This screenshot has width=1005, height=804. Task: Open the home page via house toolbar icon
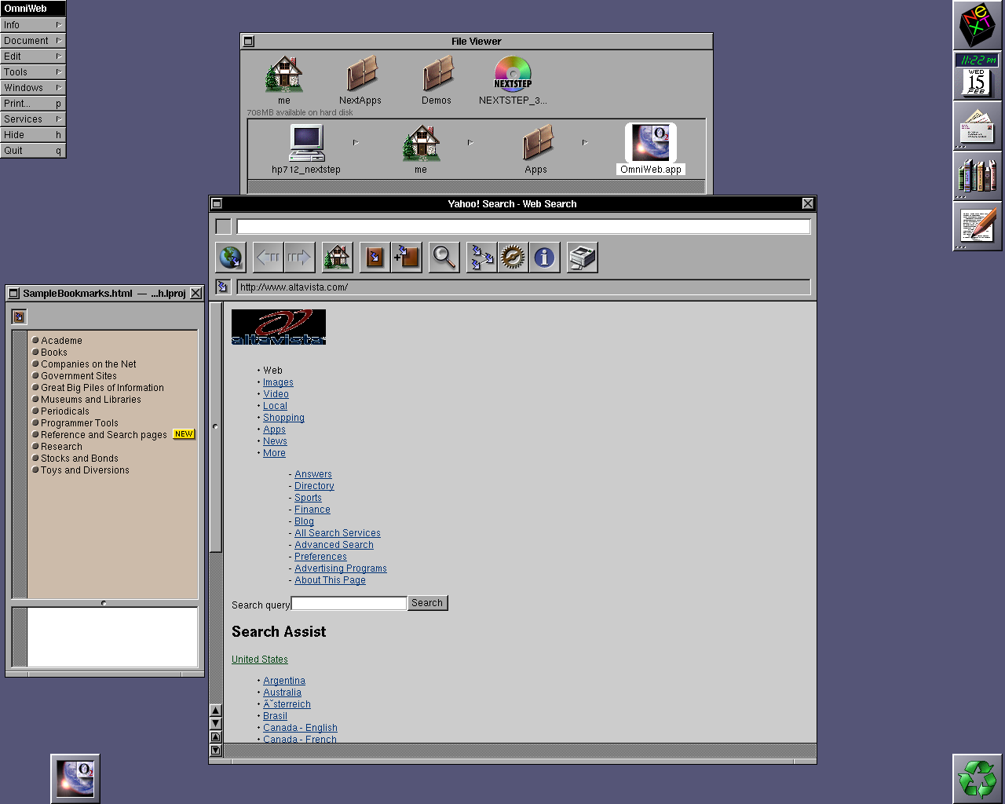click(337, 258)
